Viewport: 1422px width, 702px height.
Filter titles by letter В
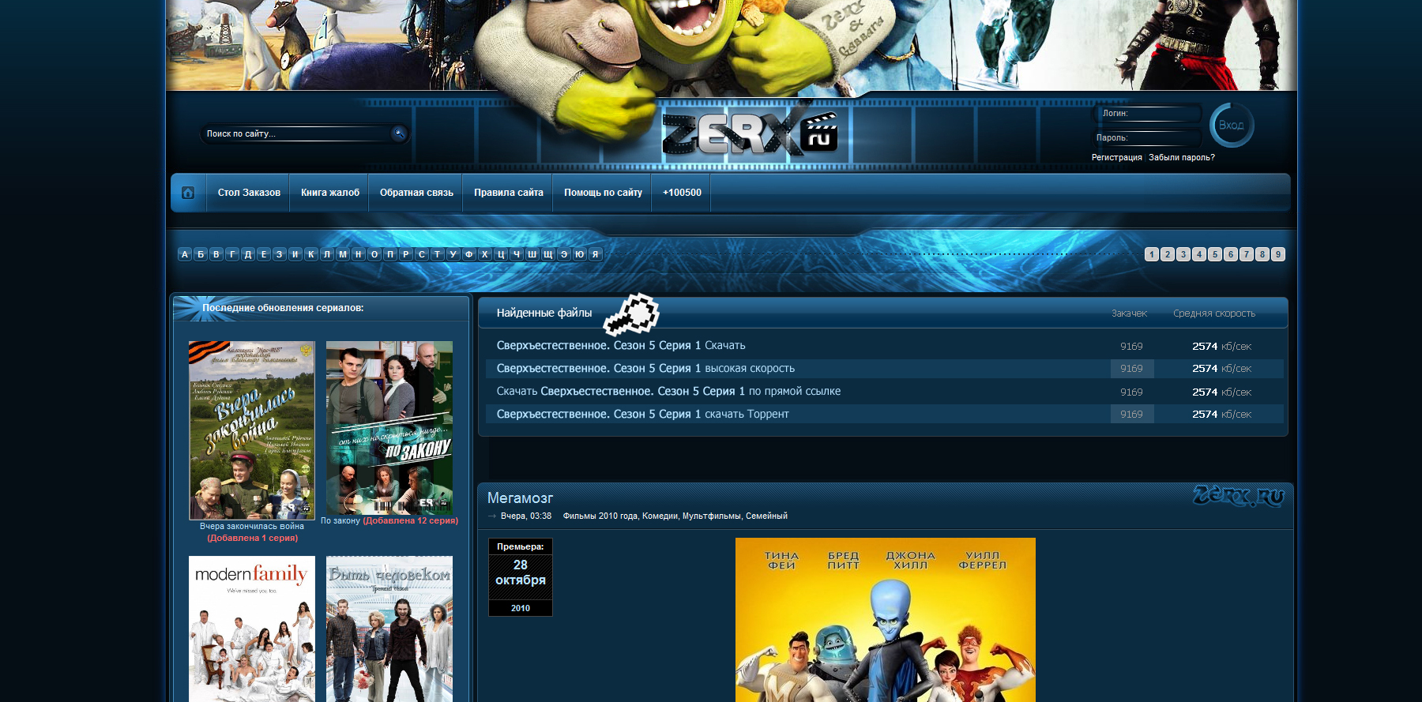[216, 254]
